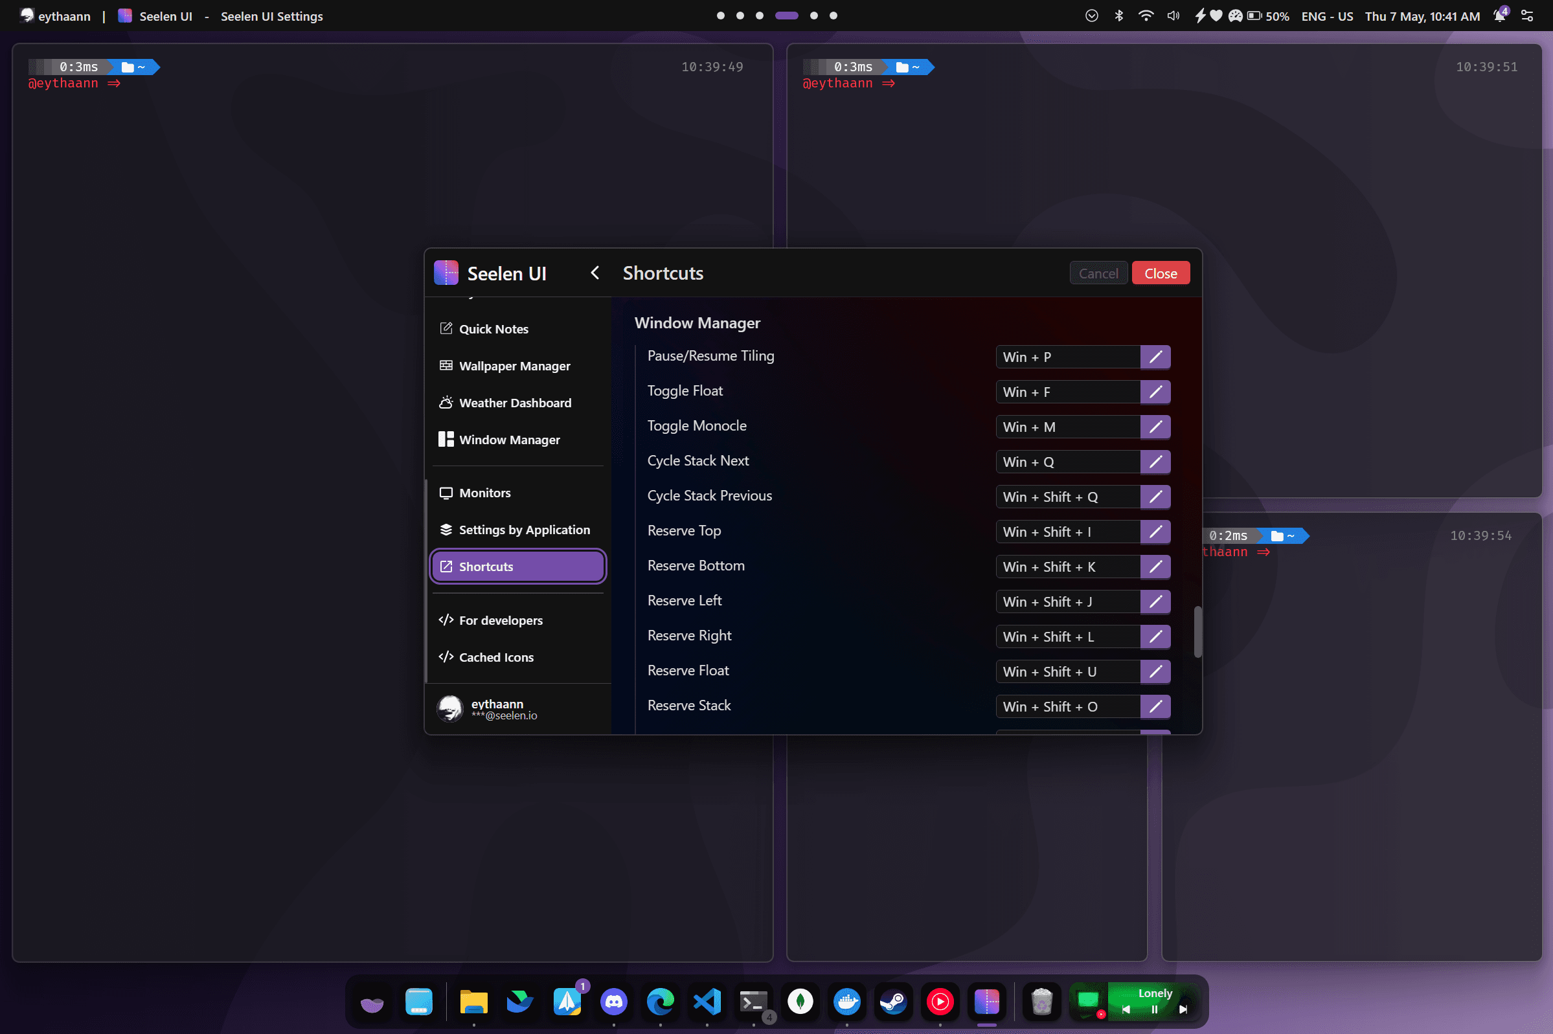
Task: Edit the Reserve Right shortcut
Action: coord(1155,636)
